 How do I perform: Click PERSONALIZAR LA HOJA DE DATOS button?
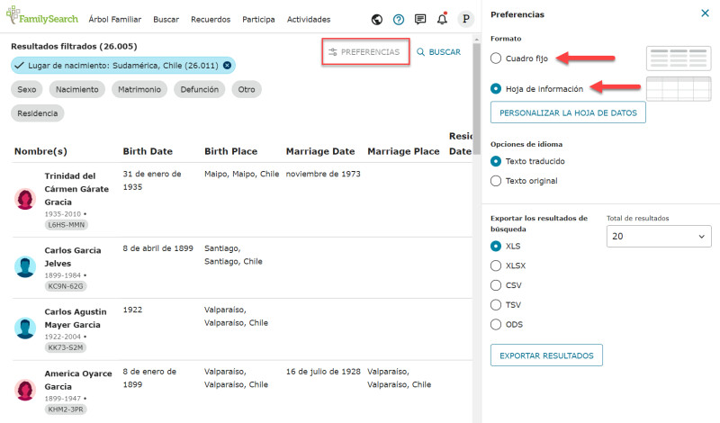click(568, 112)
